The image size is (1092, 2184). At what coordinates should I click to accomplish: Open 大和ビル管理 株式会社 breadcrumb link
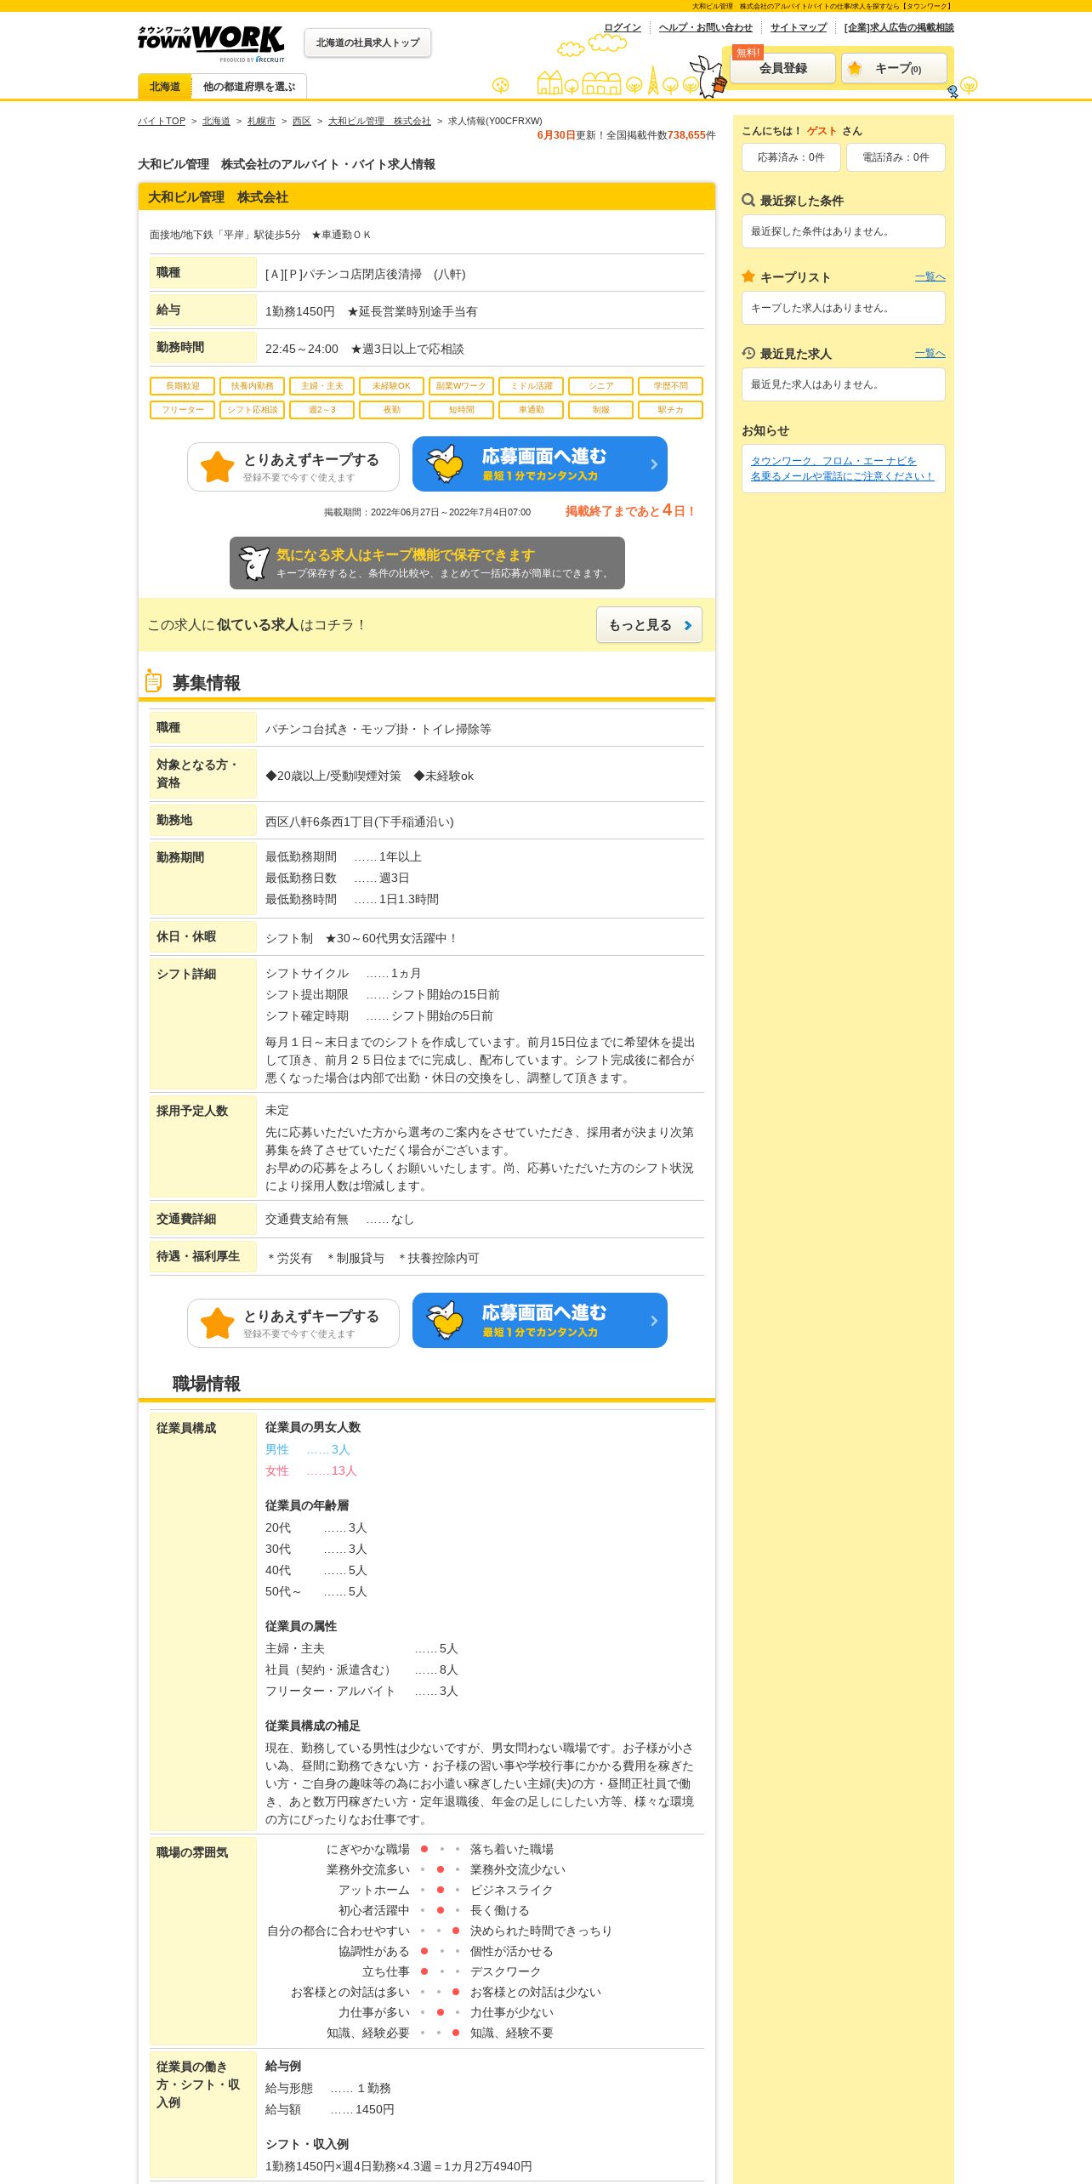pos(379,121)
